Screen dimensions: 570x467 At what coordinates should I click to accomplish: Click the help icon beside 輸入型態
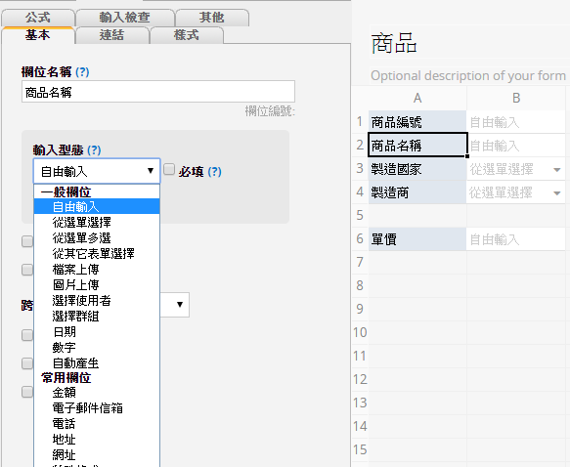[94, 150]
